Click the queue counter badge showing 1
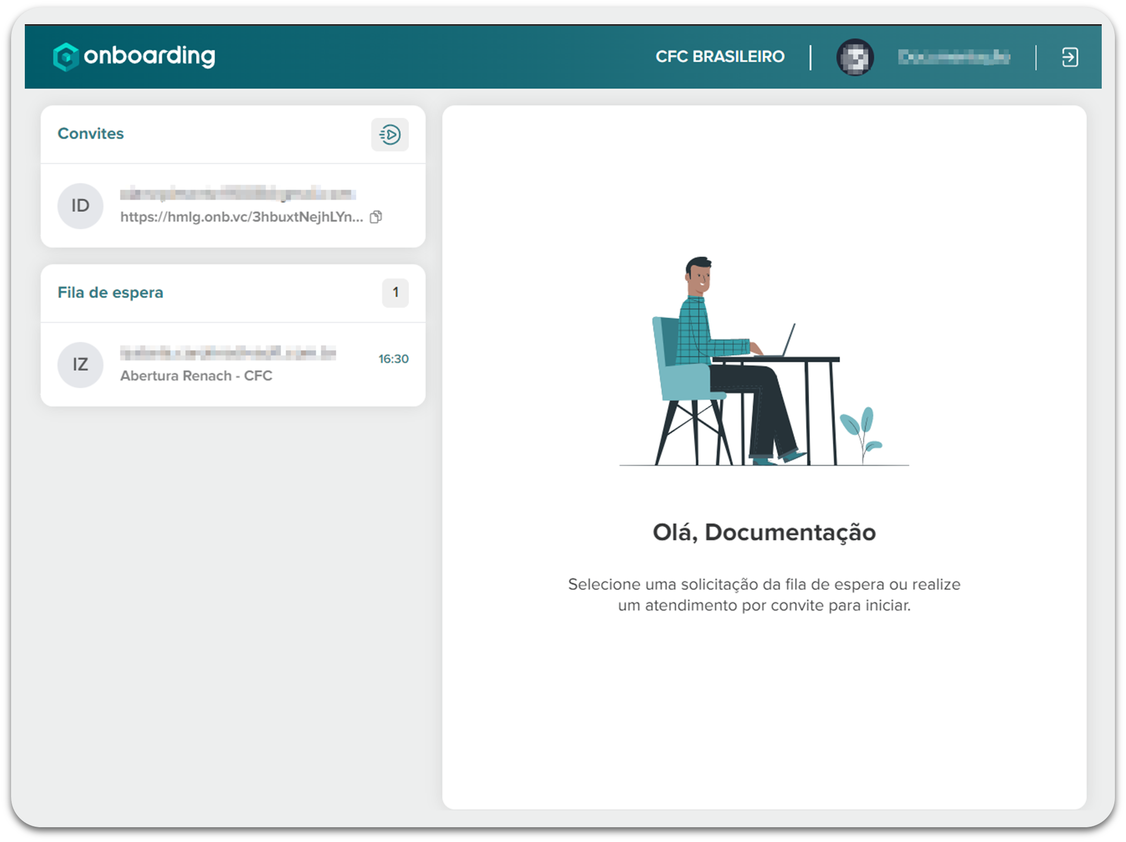 395,293
